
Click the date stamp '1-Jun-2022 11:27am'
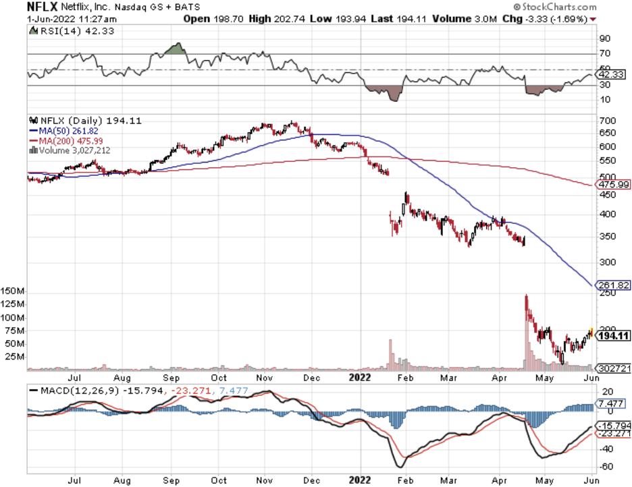[x=72, y=19]
